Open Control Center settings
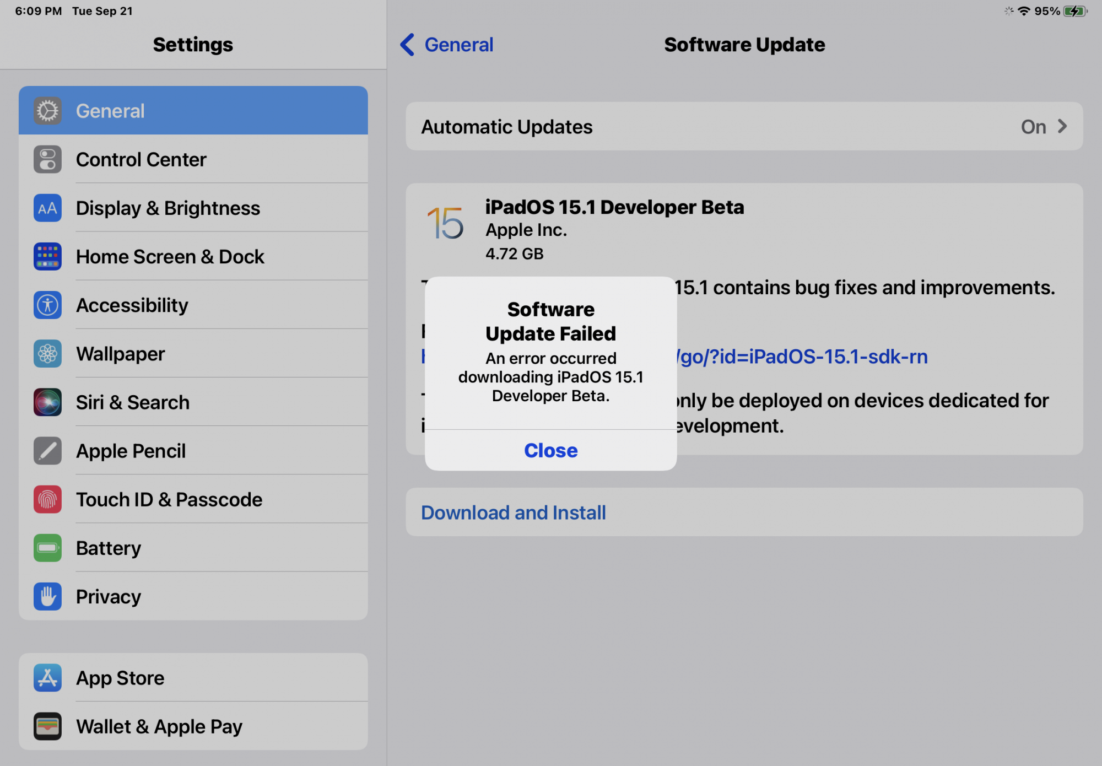This screenshot has width=1102, height=766. (x=193, y=159)
